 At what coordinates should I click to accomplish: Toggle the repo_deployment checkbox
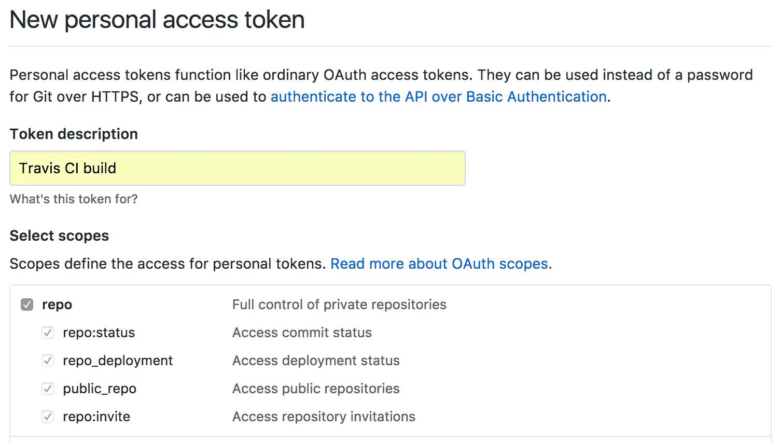(x=48, y=361)
